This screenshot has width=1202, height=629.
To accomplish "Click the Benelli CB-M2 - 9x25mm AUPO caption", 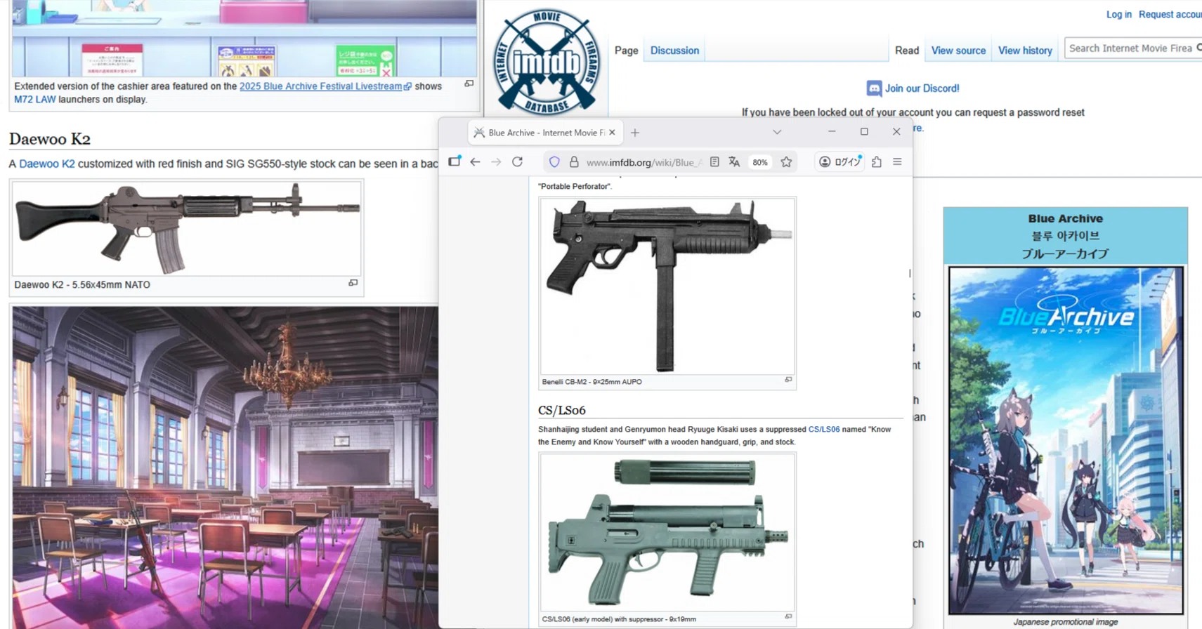I will click(x=592, y=382).
